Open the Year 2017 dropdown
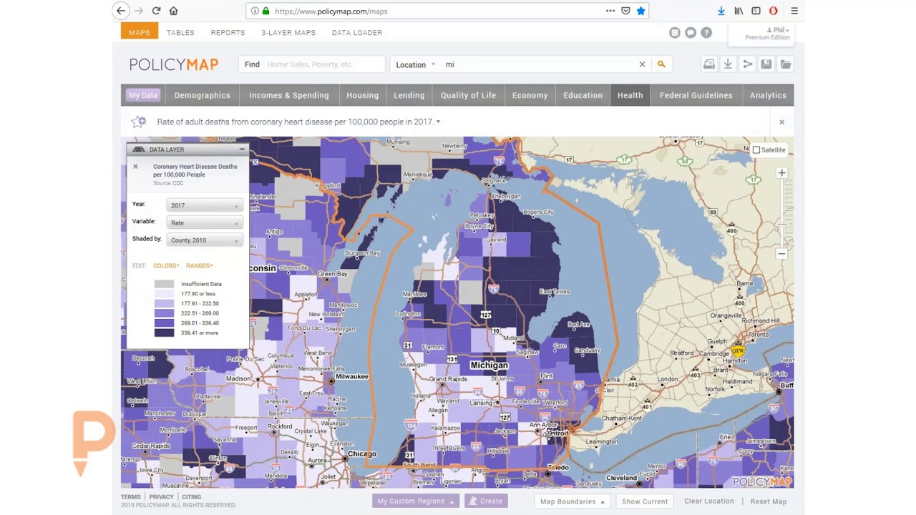Screen dimensions: 916x515 point(204,205)
